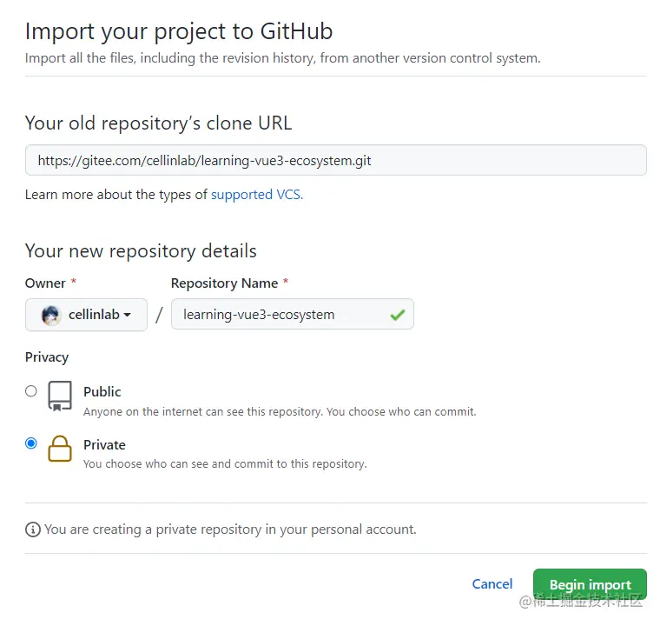This screenshot has width=660, height=626.
Task: Click the Privacy section label
Action: click(47, 357)
